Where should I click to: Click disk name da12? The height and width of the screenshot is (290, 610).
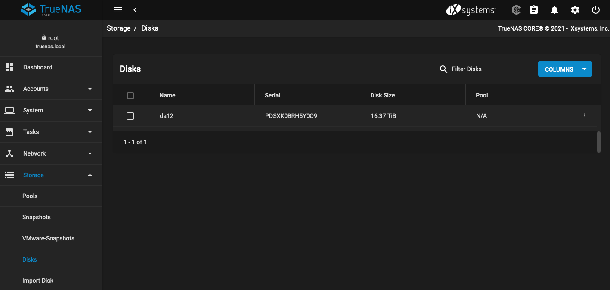[x=167, y=116]
